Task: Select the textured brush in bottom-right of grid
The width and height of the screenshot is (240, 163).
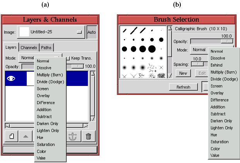Action: [161, 75]
